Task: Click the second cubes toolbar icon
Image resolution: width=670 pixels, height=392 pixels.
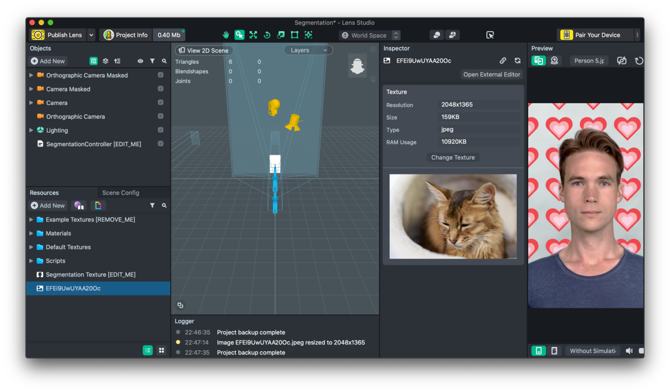Action: click(x=452, y=35)
